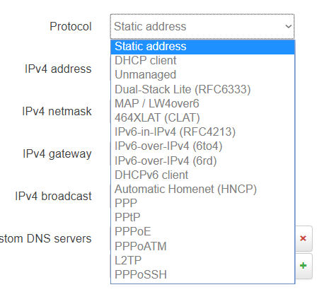Select PPPoE protocol option

point(202,232)
